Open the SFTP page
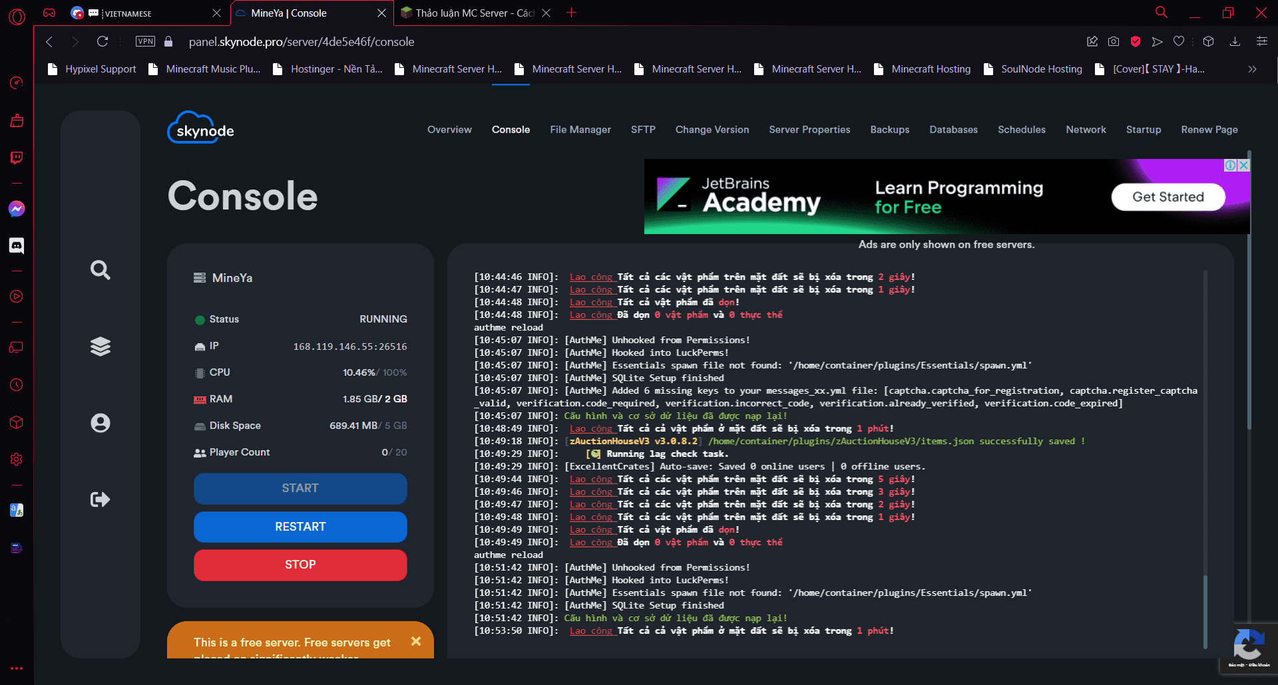This screenshot has height=685, width=1278. pyautogui.click(x=643, y=130)
